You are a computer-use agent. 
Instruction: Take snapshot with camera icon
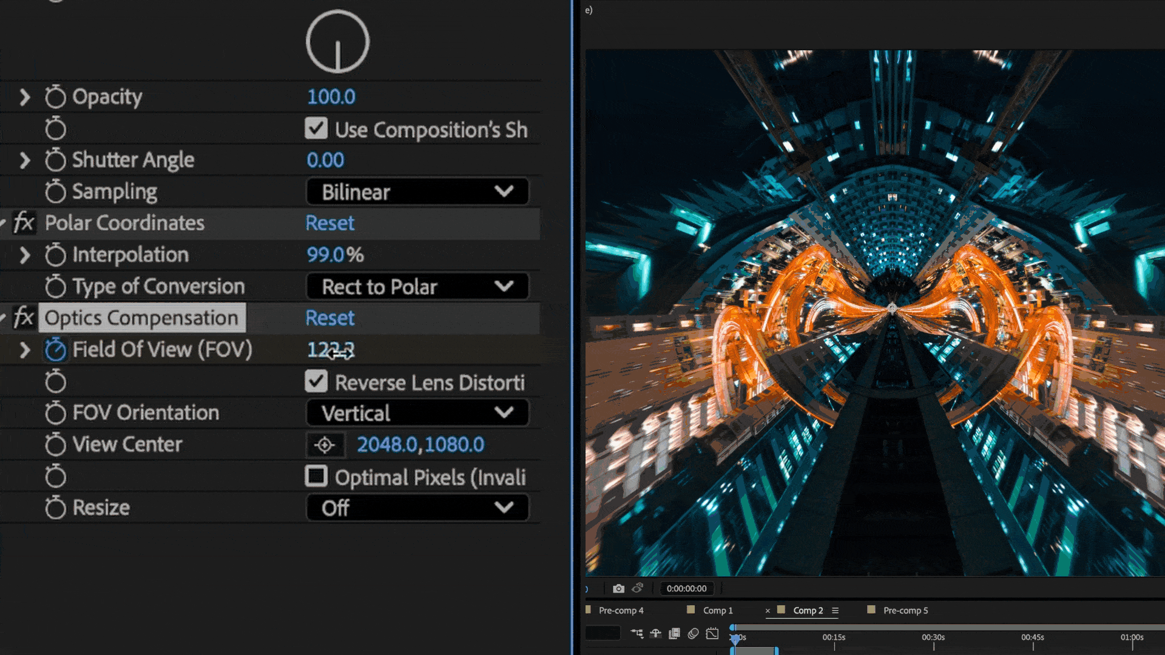pos(618,588)
